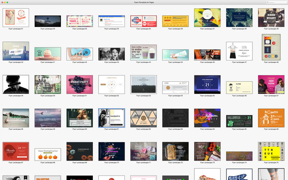Select Flyer Landscape 57 magenta flyer
The width and height of the screenshot is (288, 180).
[271, 85]
